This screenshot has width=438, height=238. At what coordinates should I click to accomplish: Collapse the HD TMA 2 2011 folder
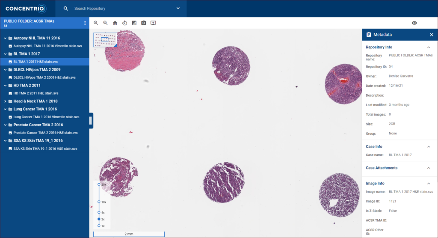(5, 85)
